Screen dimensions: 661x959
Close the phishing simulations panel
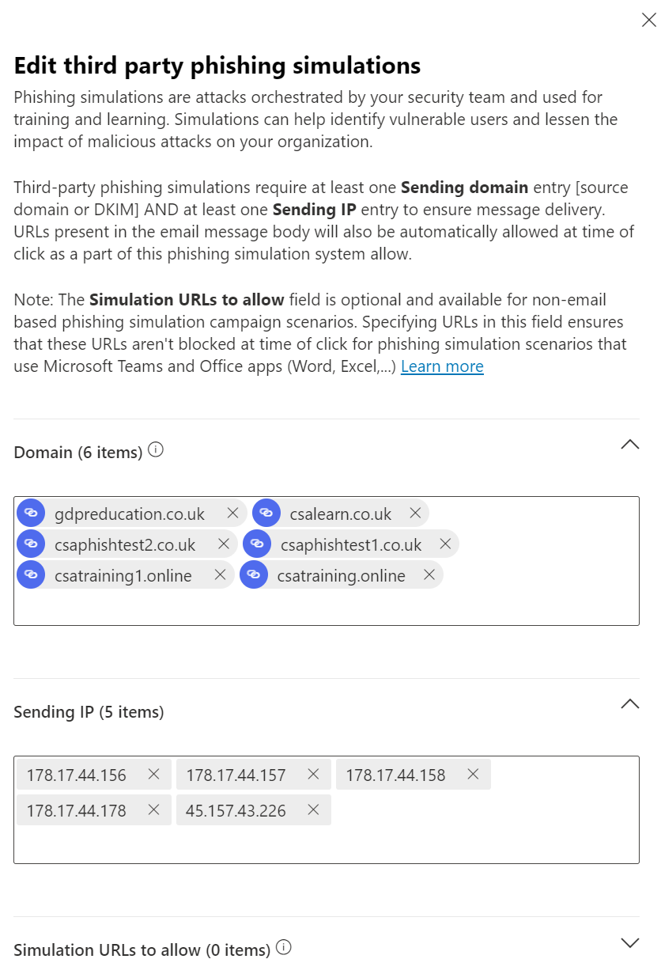tap(648, 20)
